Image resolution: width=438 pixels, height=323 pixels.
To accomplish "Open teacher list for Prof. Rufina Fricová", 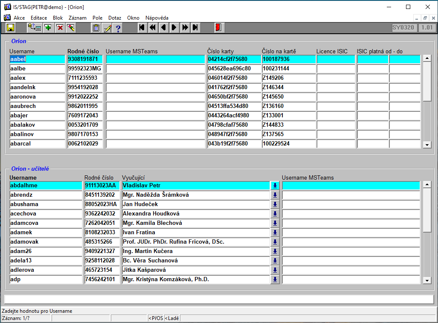I will tap(275, 242).
